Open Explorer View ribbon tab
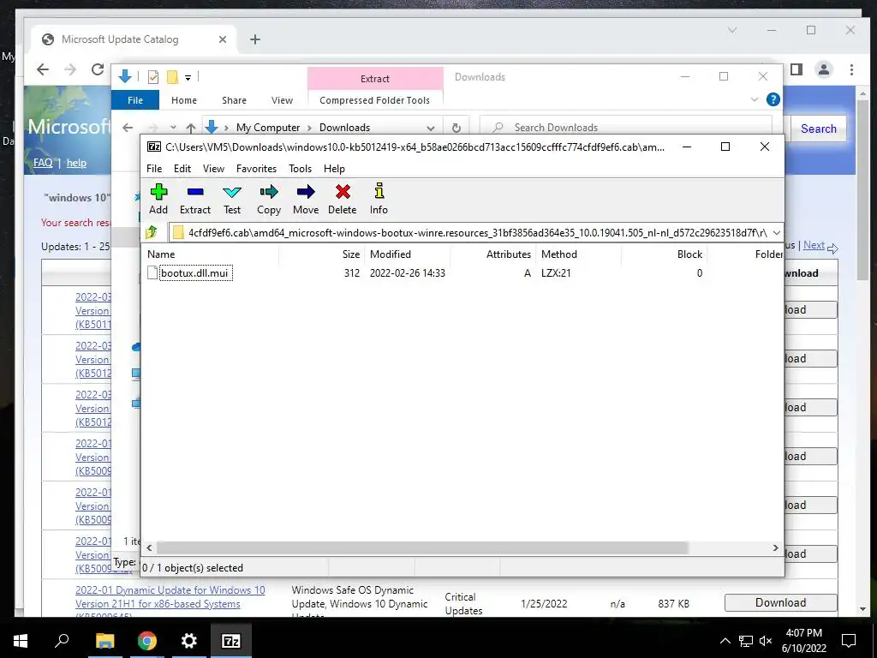877x658 pixels. (282, 100)
